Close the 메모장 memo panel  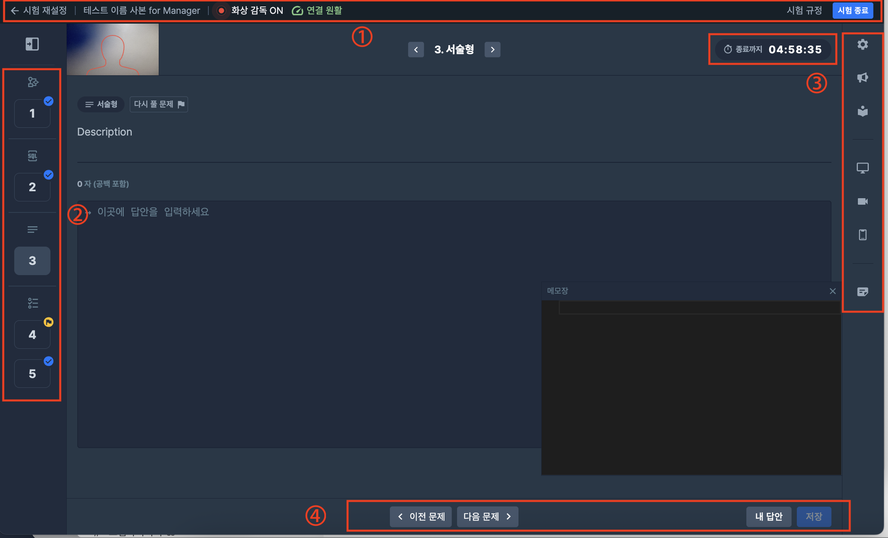coord(833,291)
